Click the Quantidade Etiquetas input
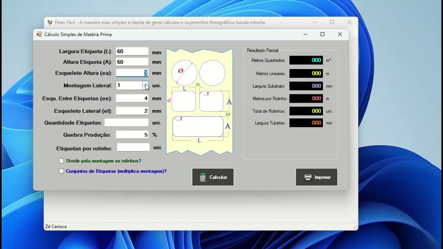 [x=126, y=123]
